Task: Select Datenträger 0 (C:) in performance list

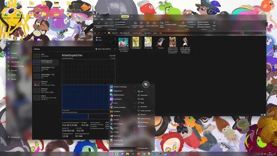Action: pos(46,69)
